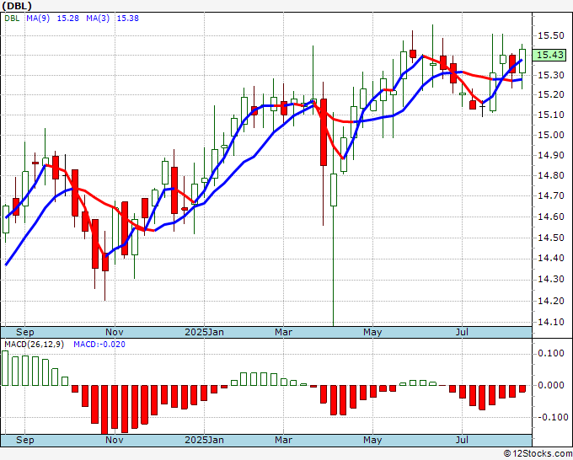The width and height of the screenshot is (573, 460).
Task: Click Mar on the MACD panel time axis
Action: click(284, 440)
